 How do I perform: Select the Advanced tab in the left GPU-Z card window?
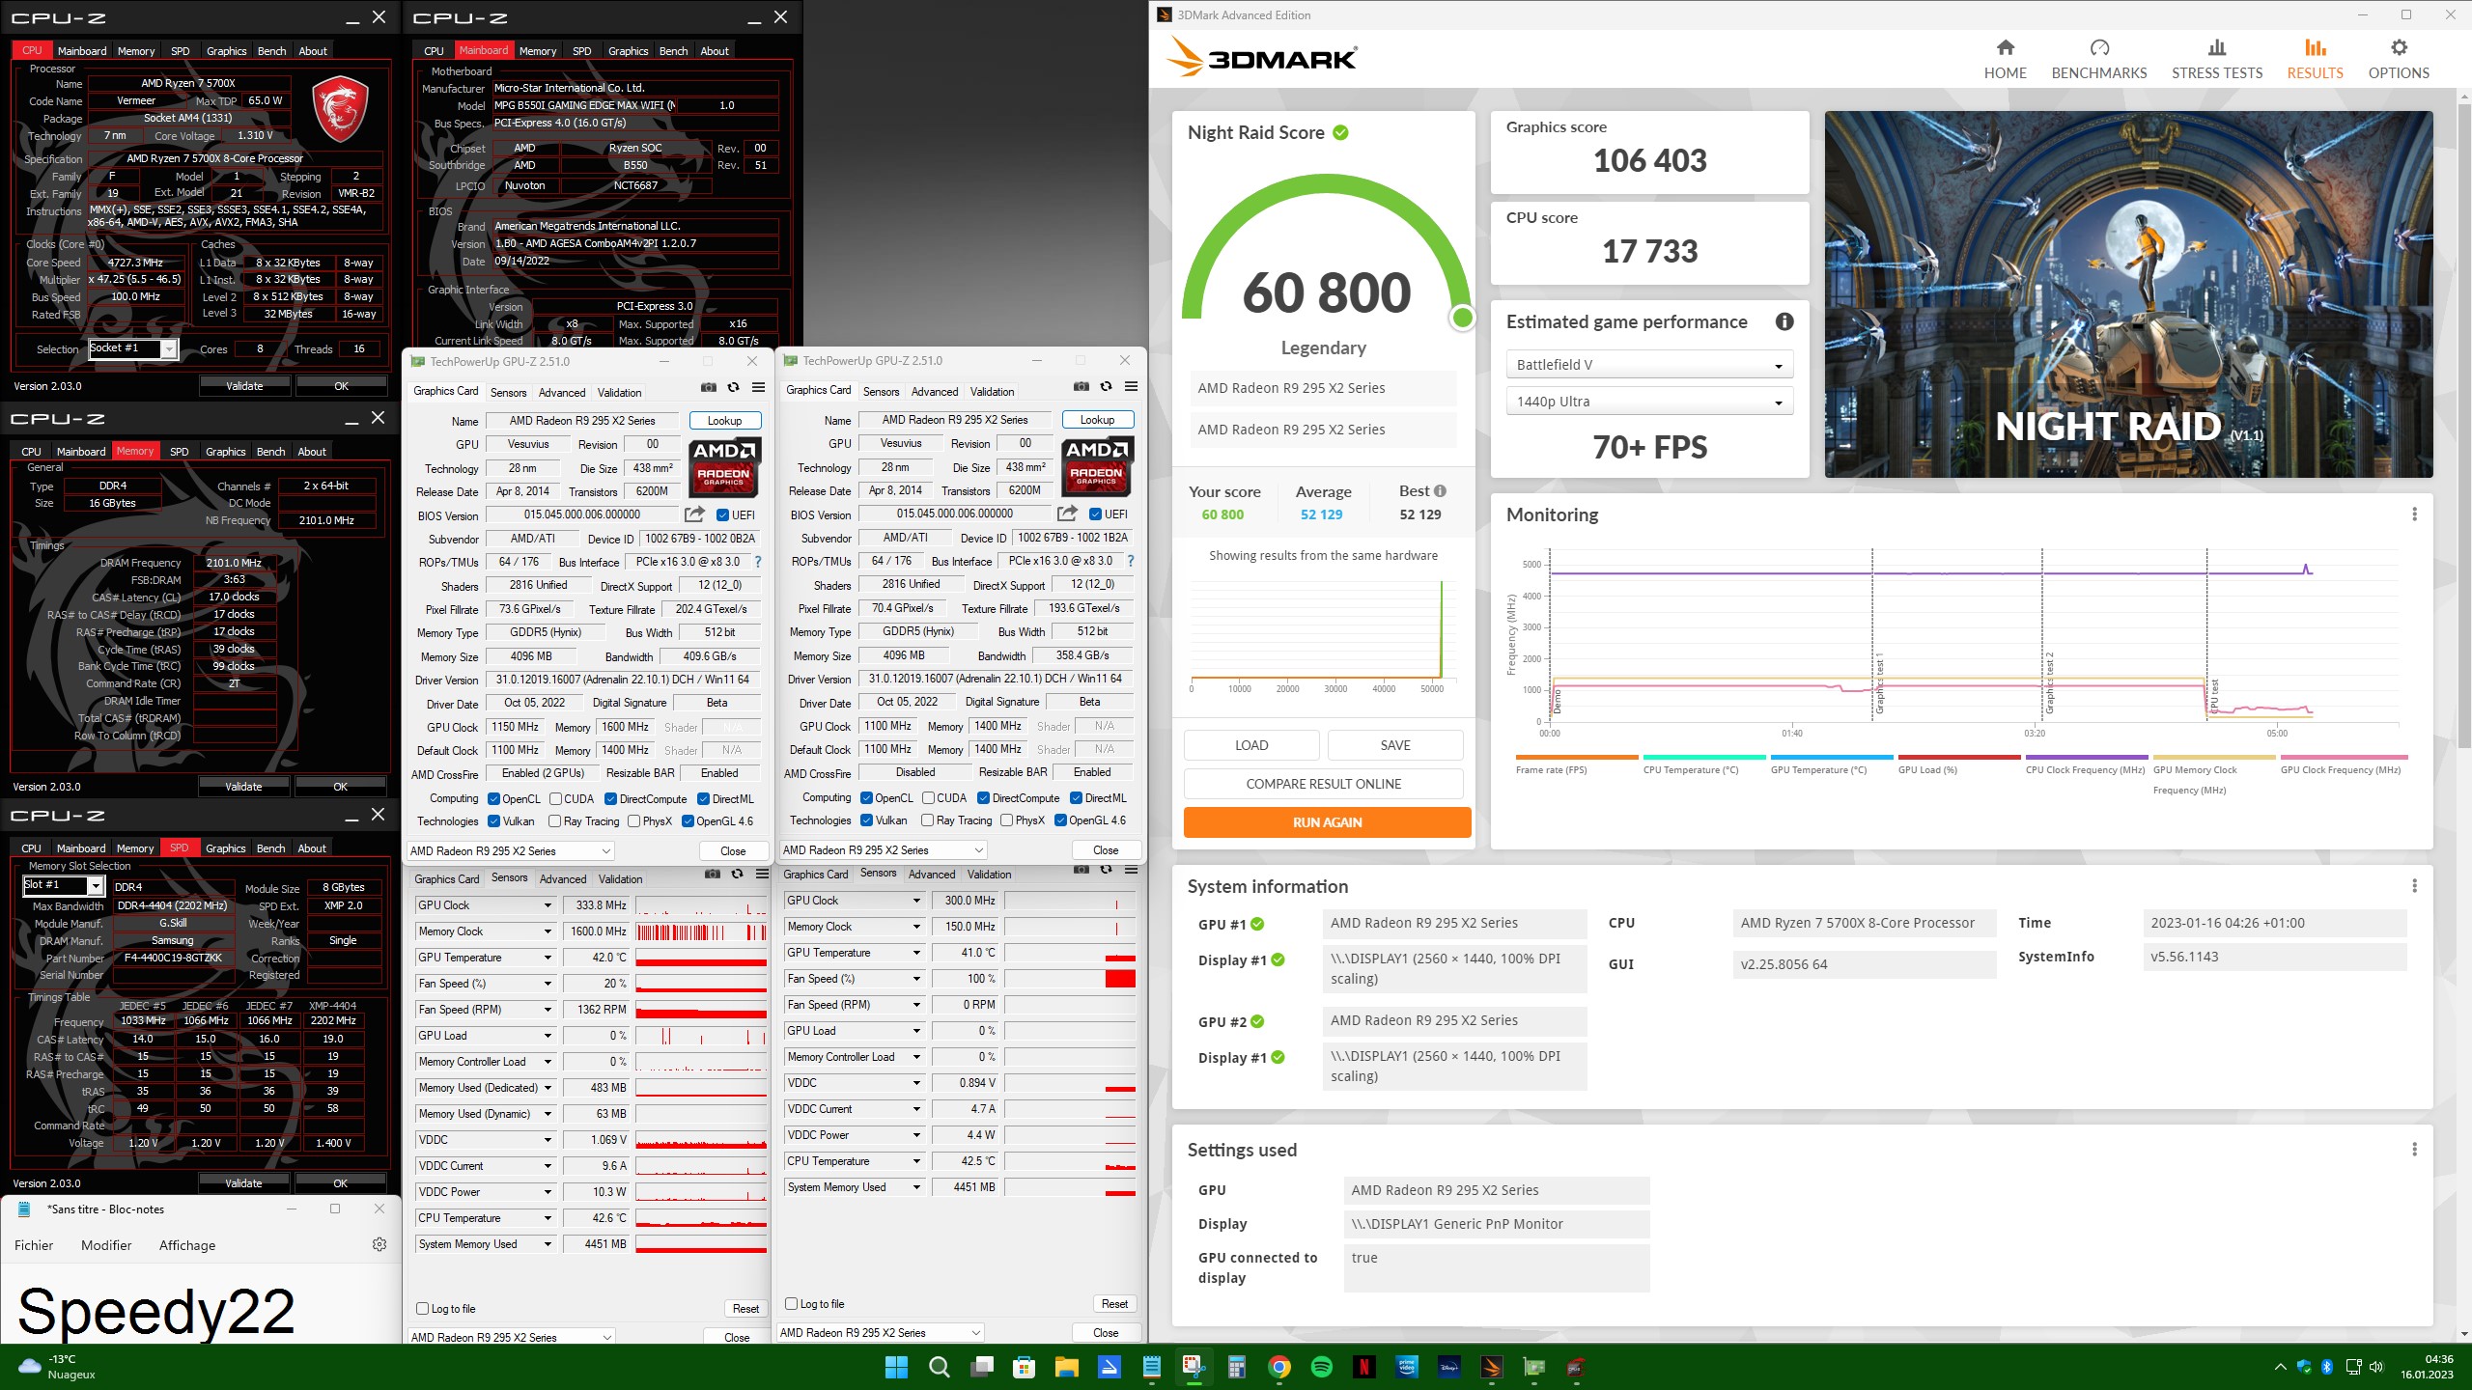point(562,393)
